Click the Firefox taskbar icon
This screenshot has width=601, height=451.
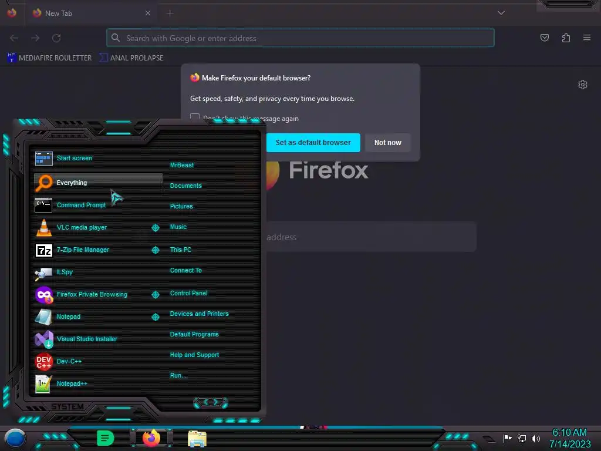point(151,438)
